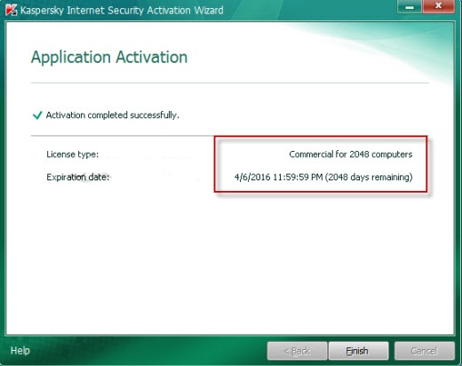
Task: Close the Activation Wizard window
Action: 439,6
